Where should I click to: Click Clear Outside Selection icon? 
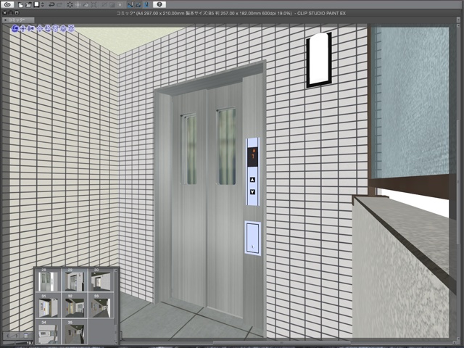pyautogui.click(x=78, y=5)
